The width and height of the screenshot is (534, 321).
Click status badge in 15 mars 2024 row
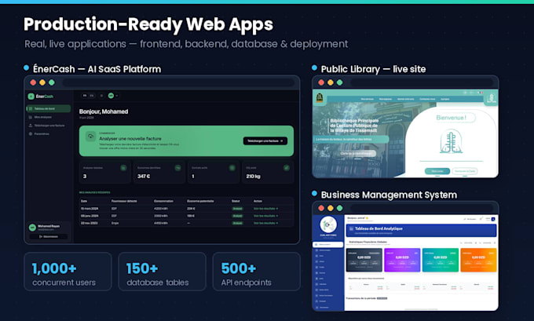tap(237, 209)
